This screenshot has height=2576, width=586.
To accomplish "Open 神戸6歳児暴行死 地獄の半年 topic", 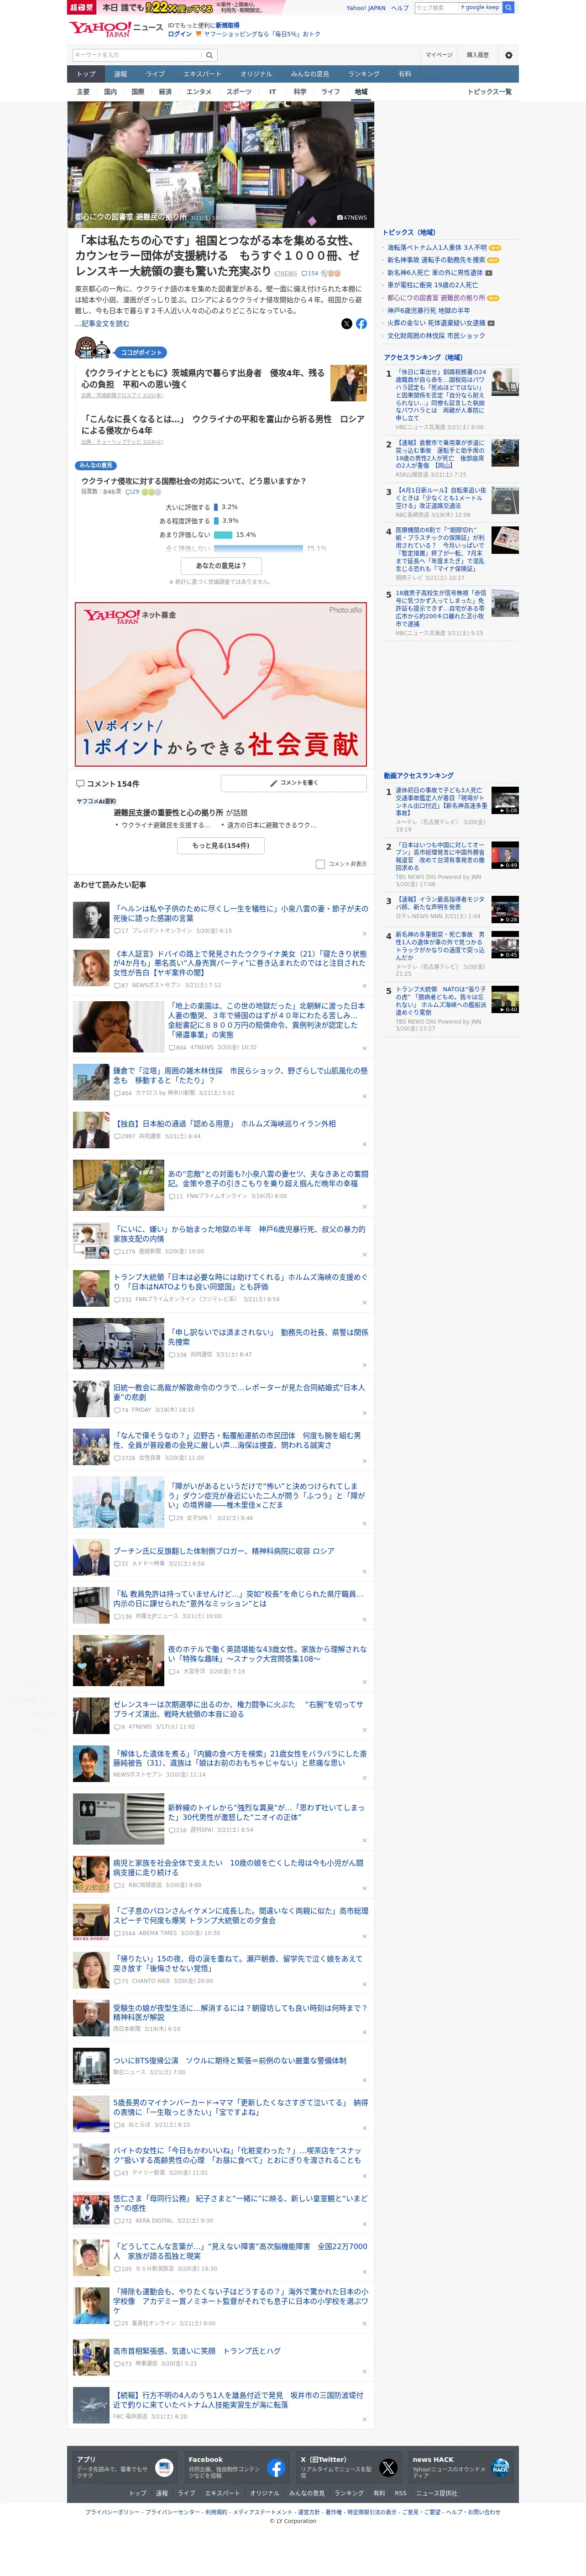I will pos(428,310).
